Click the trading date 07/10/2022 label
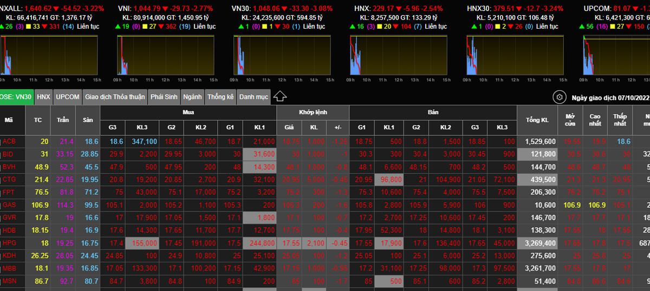650x291 pixels. [610, 98]
